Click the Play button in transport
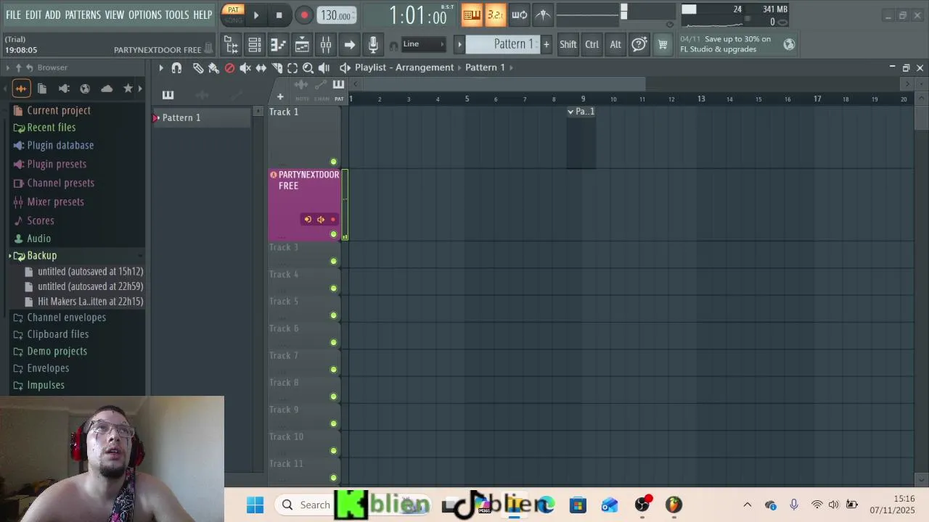 click(x=255, y=14)
